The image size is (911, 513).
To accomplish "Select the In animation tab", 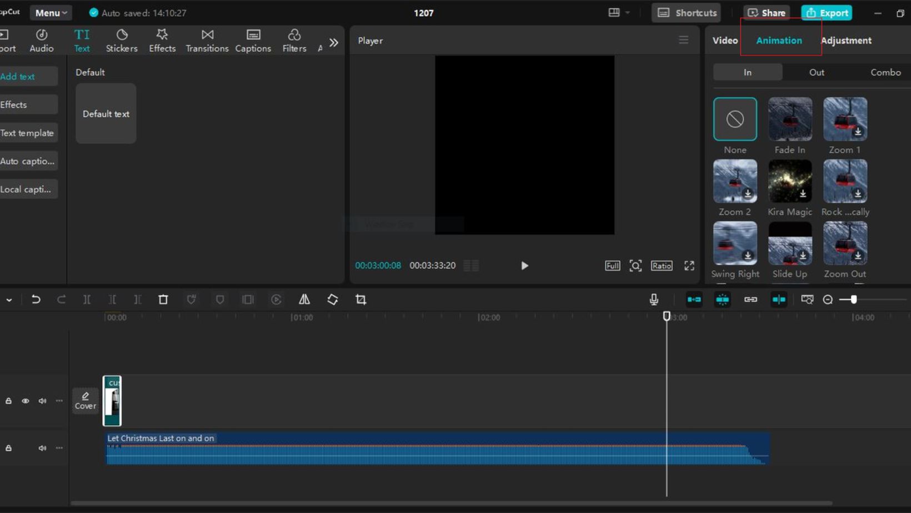I will tap(748, 72).
